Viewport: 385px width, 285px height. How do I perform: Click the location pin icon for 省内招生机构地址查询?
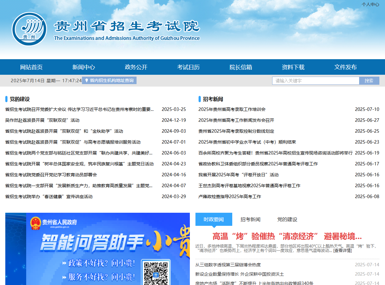click(86, 80)
